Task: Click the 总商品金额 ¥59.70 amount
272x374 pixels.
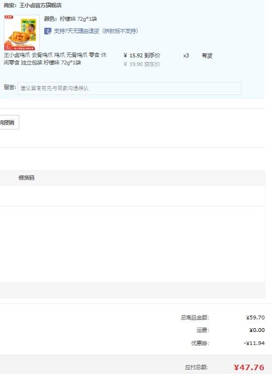Action: tap(255, 317)
